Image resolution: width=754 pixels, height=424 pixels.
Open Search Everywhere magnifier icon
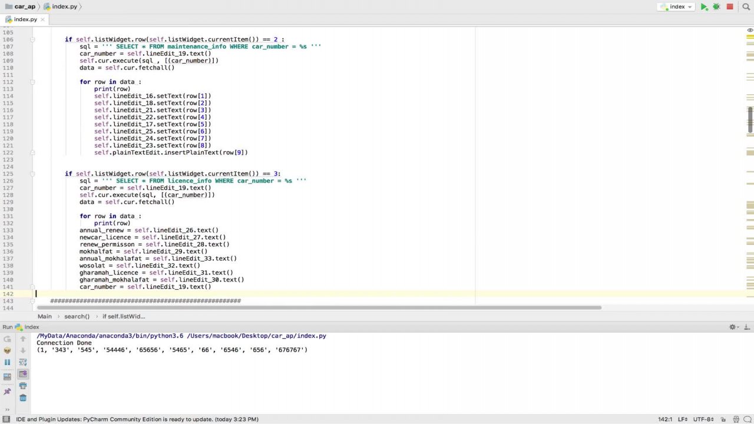[x=746, y=7]
